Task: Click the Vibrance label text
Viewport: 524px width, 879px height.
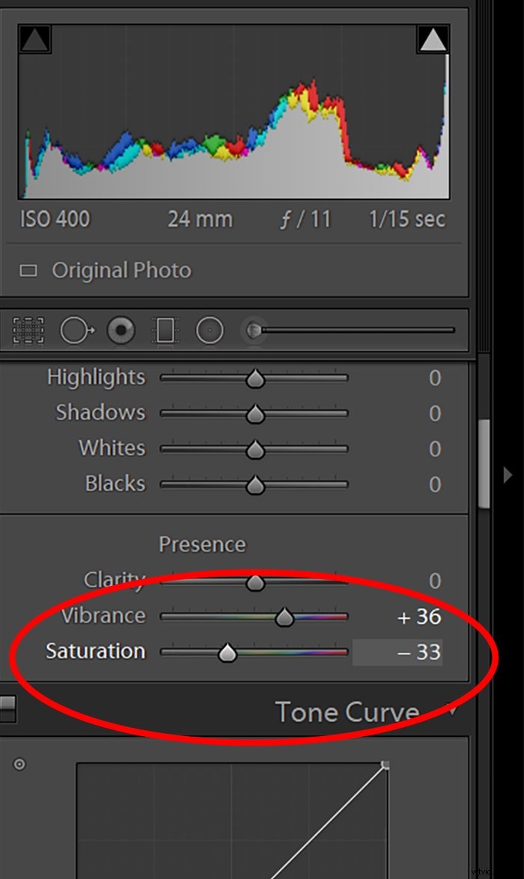Action: pos(103,616)
